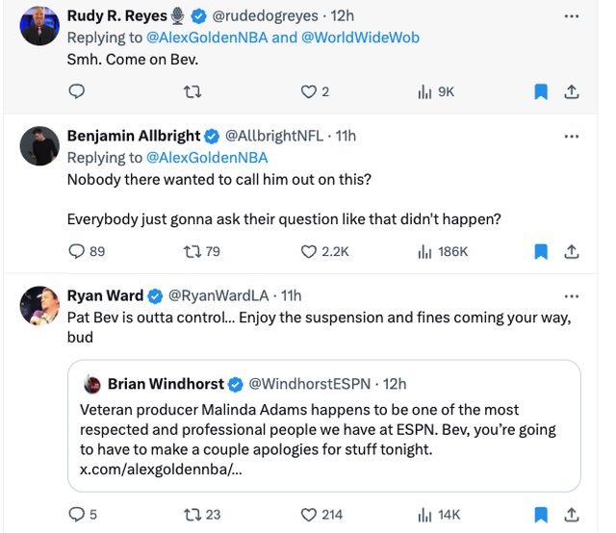The image size is (616, 533).
Task: Retweet Ryan Ward's tweet with 23 retweets
Action: (x=191, y=515)
